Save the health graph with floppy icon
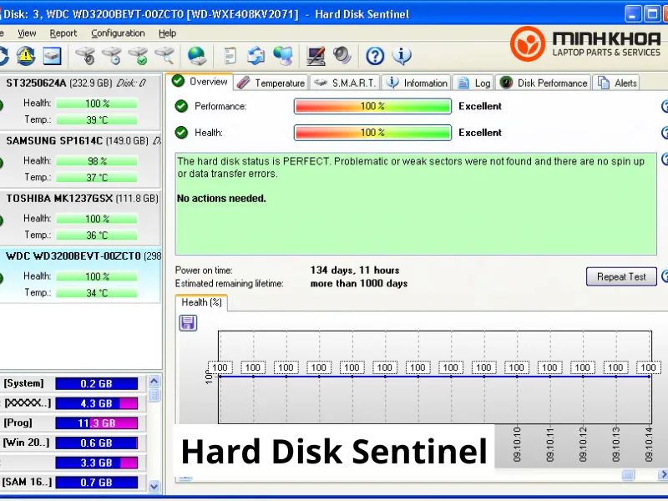Screen dimensions: 668x501 click(x=188, y=323)
